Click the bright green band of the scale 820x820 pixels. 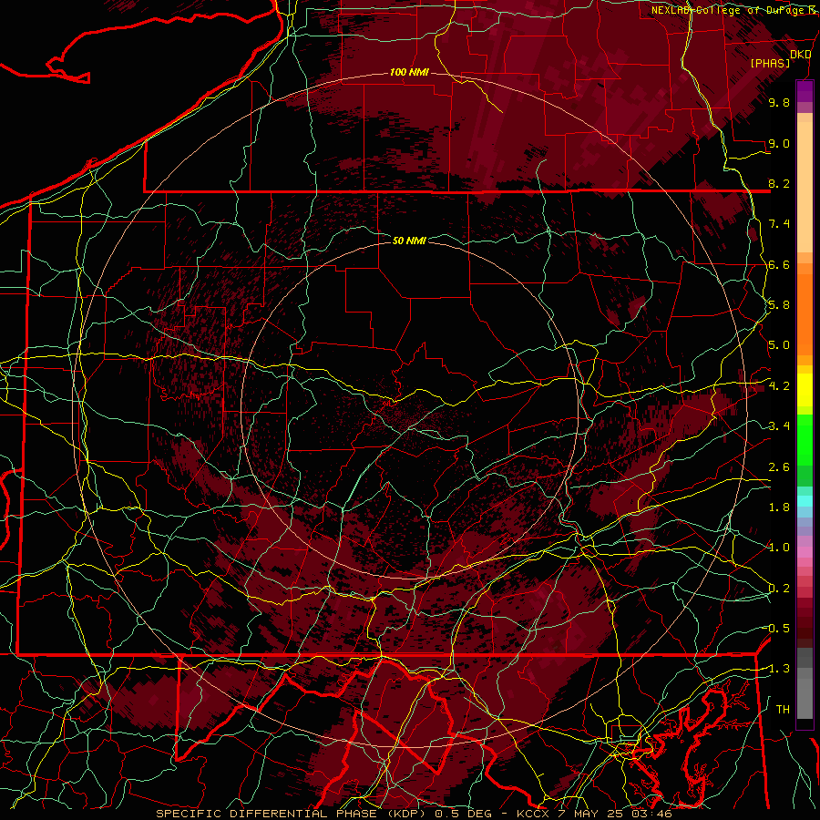[805, 439]
